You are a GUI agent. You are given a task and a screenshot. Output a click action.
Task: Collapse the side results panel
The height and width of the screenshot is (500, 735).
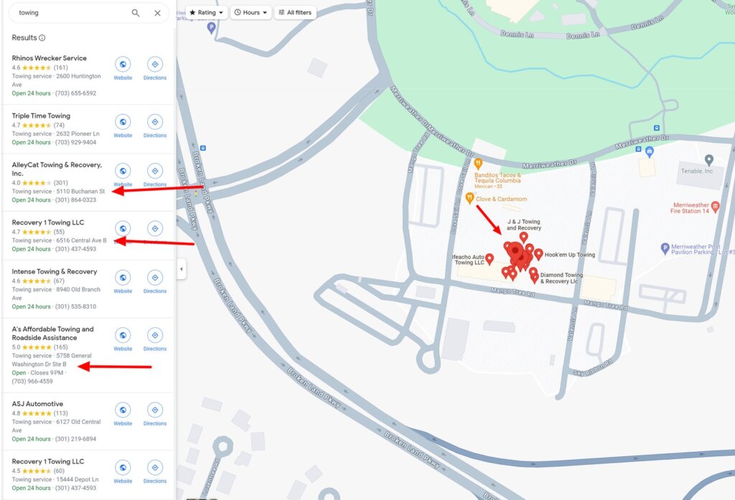(181, 269)
